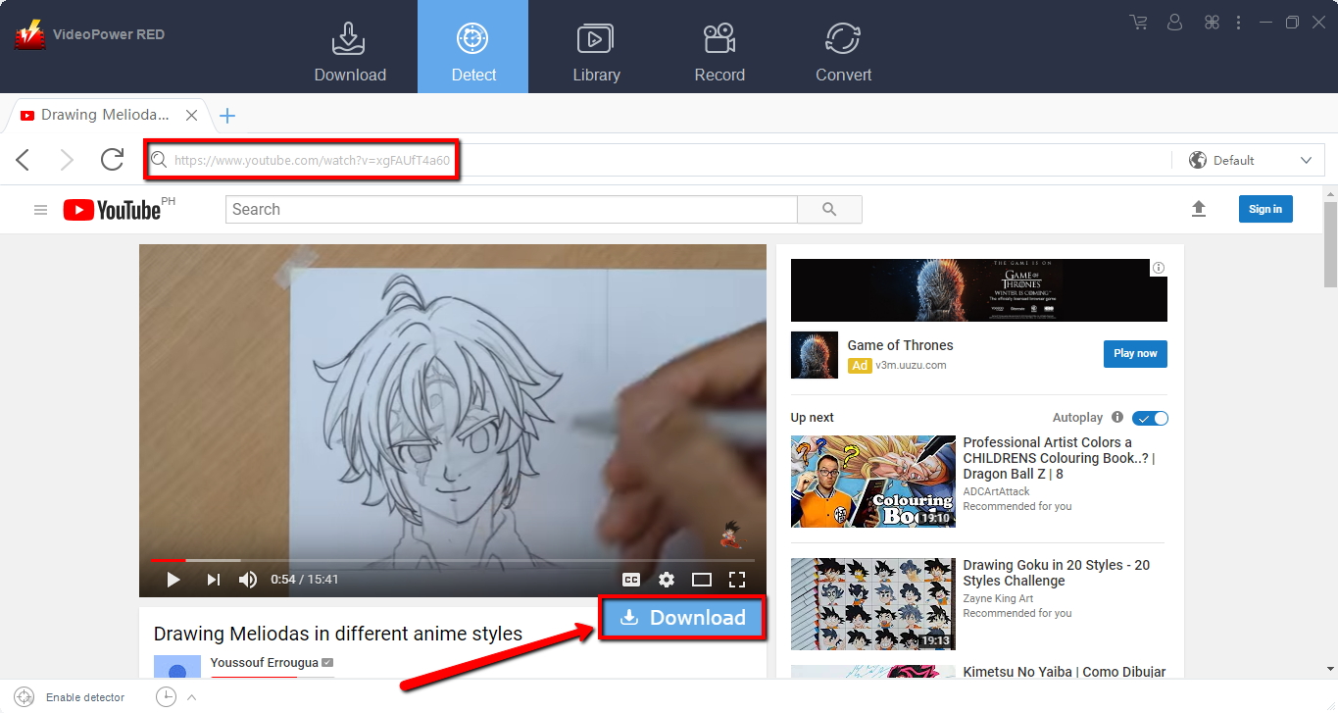This screenshot has width=1338, height=713.
Task: Click the YouTube Search input field
Action: coord(511,209)
